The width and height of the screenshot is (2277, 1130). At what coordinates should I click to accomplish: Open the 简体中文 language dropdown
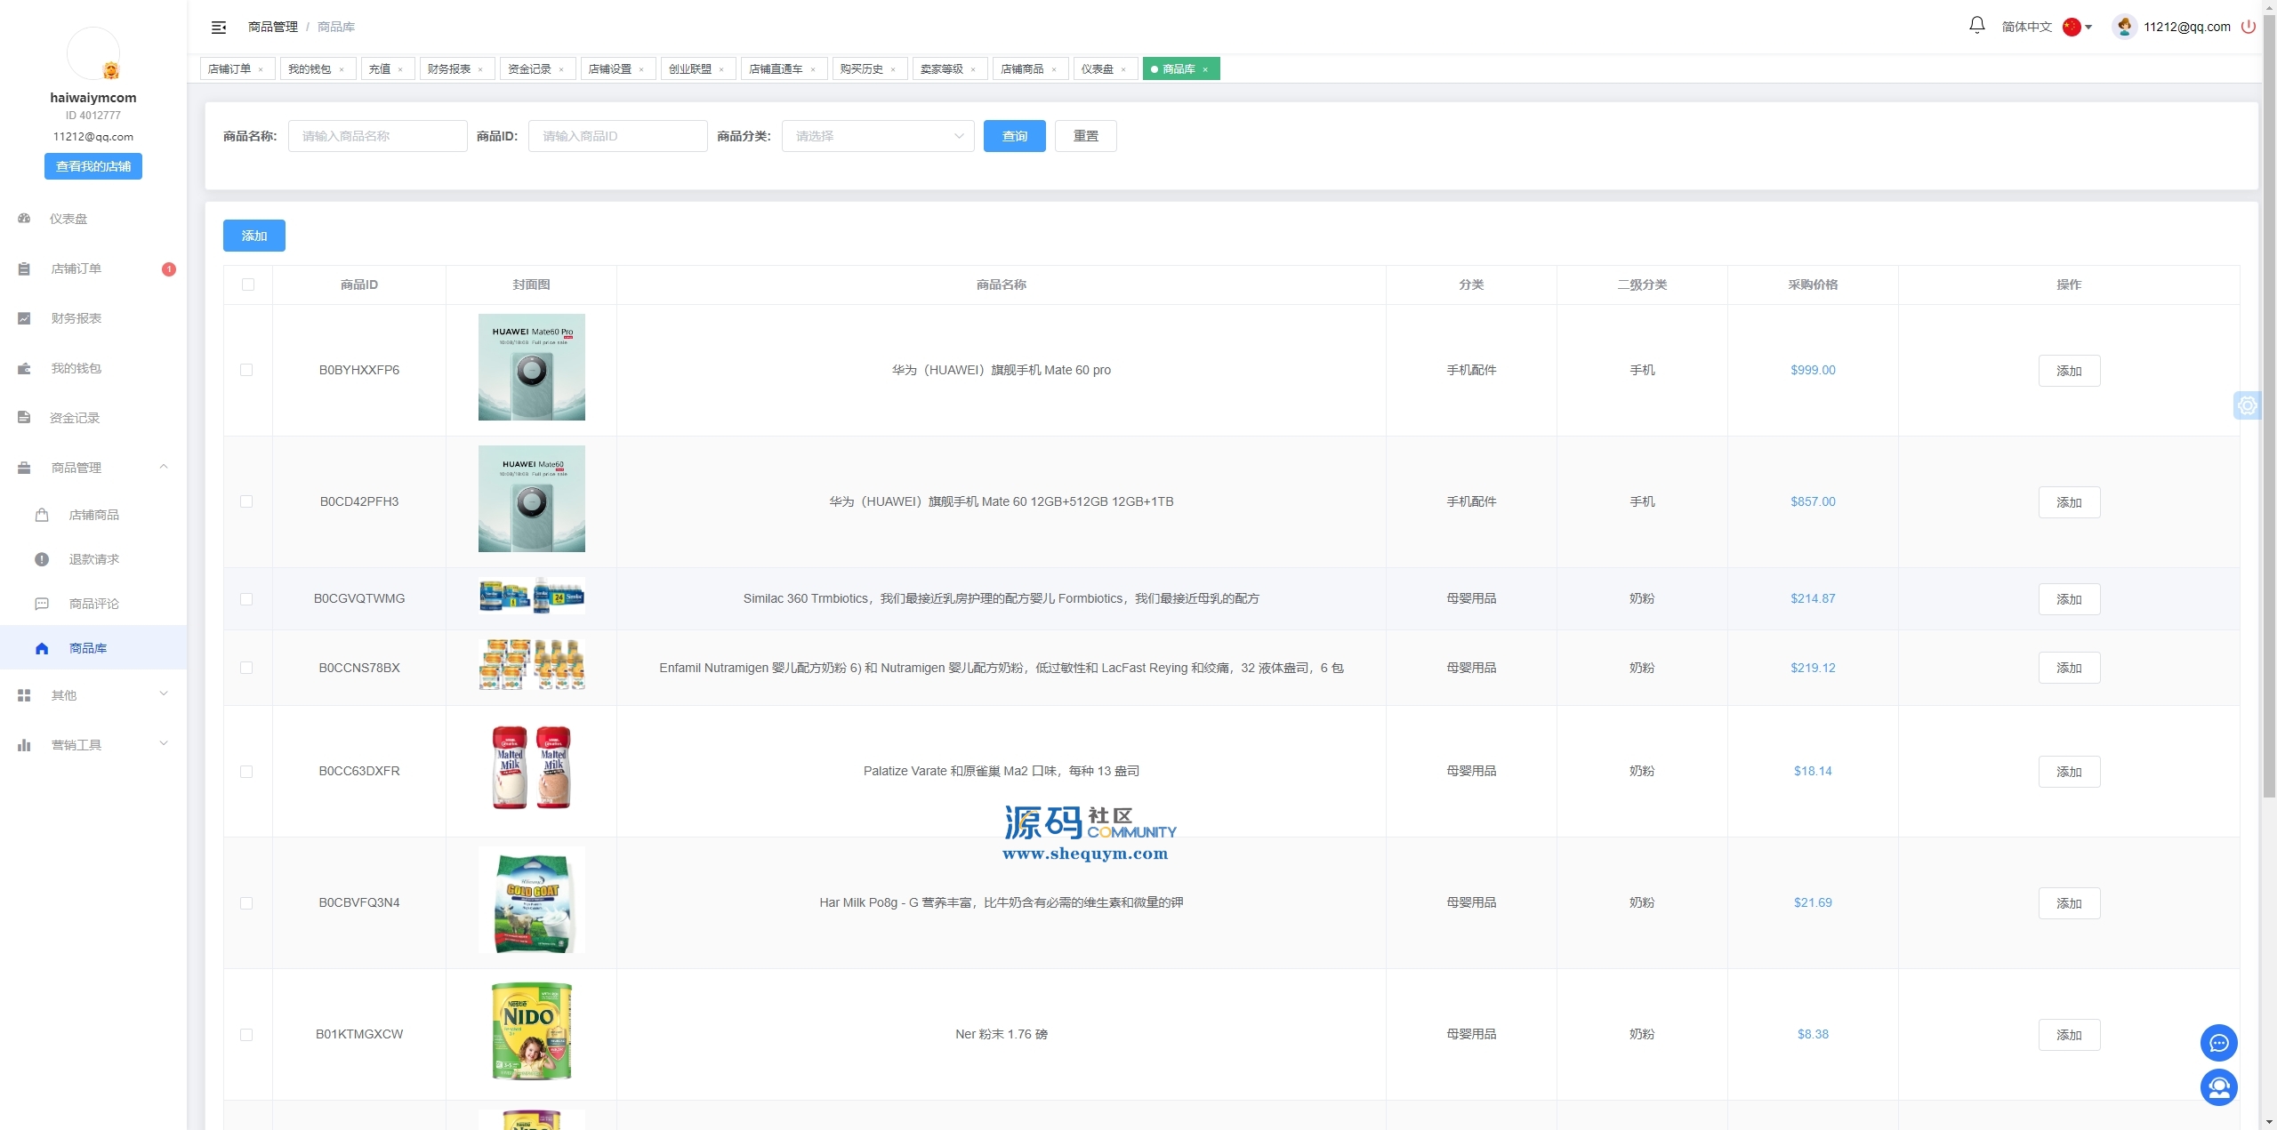(x=2046, y=27)
